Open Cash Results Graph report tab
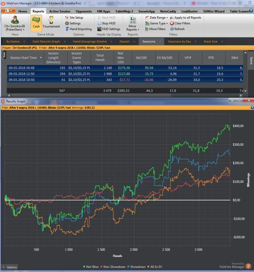The height and width of the screenshot is (272, 254). 46,42
